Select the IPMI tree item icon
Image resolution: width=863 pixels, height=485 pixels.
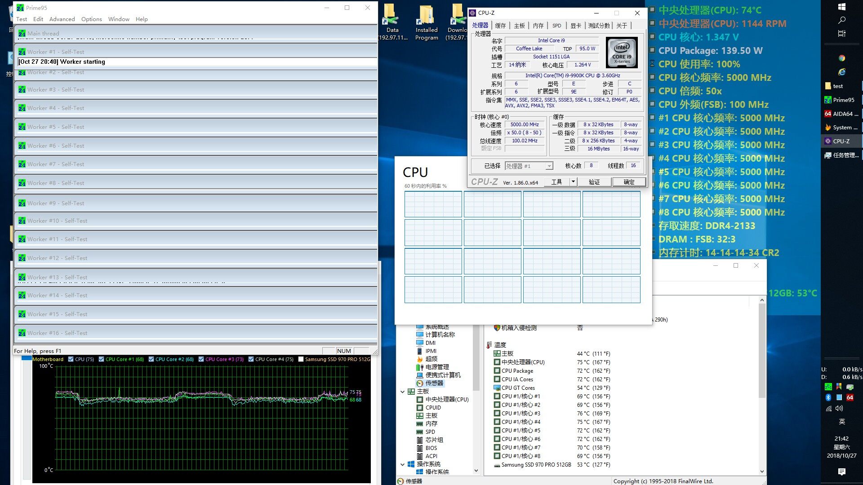(x=420, y=351)
